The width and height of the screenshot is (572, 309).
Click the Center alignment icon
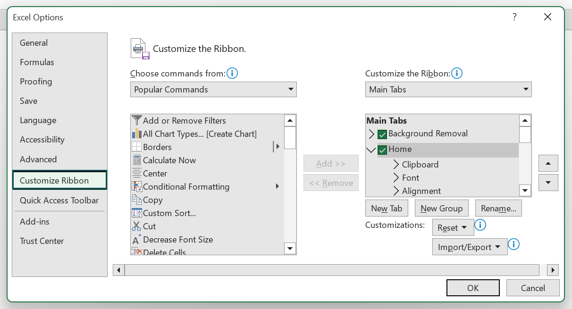[x=137, y=173]
